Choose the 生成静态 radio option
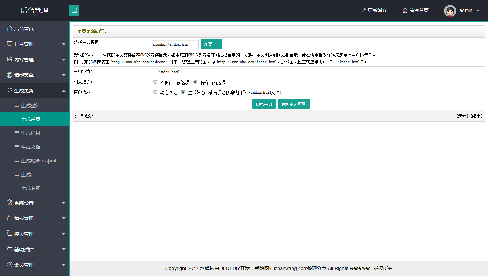This screenshot has width=488, height=276. click(183, 92)
